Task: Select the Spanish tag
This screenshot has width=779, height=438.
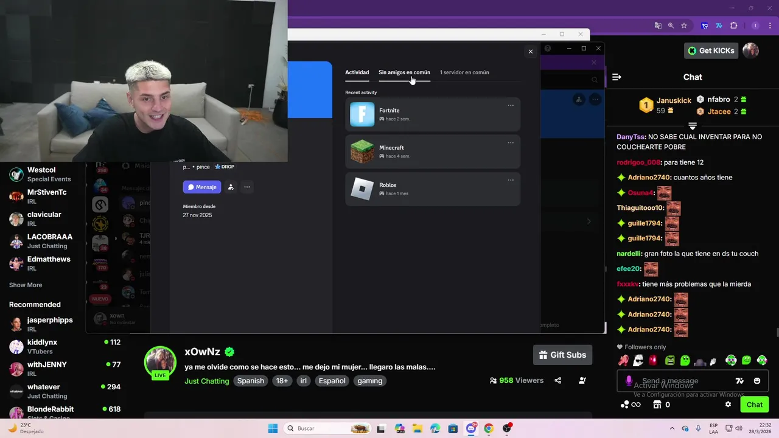Action: (251, 381)
